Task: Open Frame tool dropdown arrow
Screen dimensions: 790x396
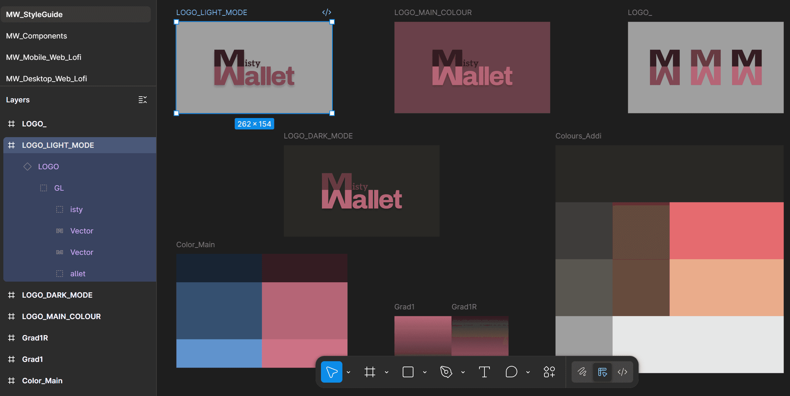Action: tap(387, 372)
